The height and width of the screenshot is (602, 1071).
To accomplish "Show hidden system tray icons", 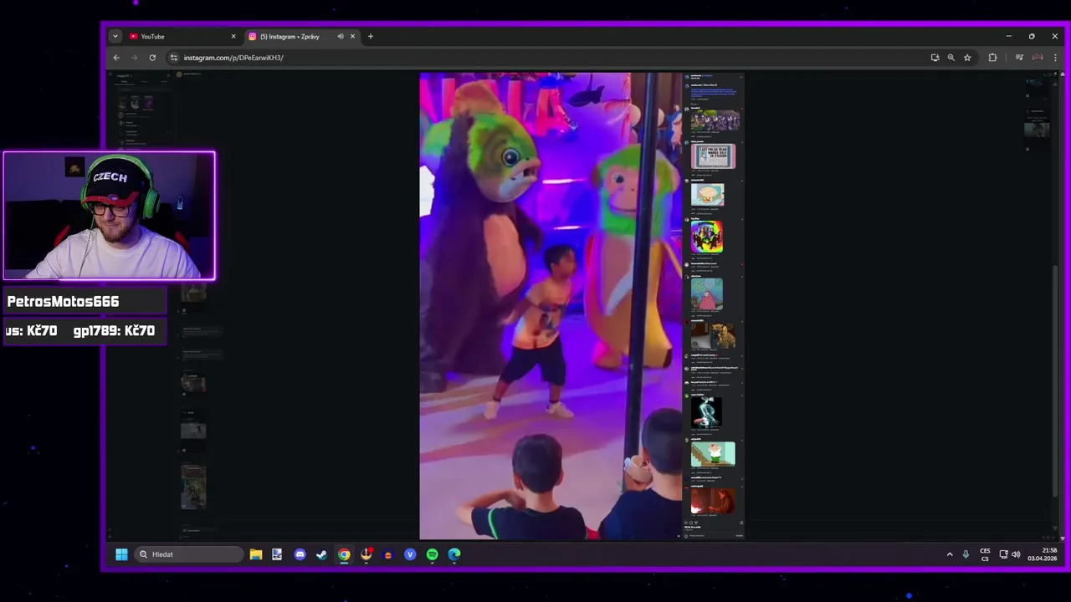I will pos(949,554).
